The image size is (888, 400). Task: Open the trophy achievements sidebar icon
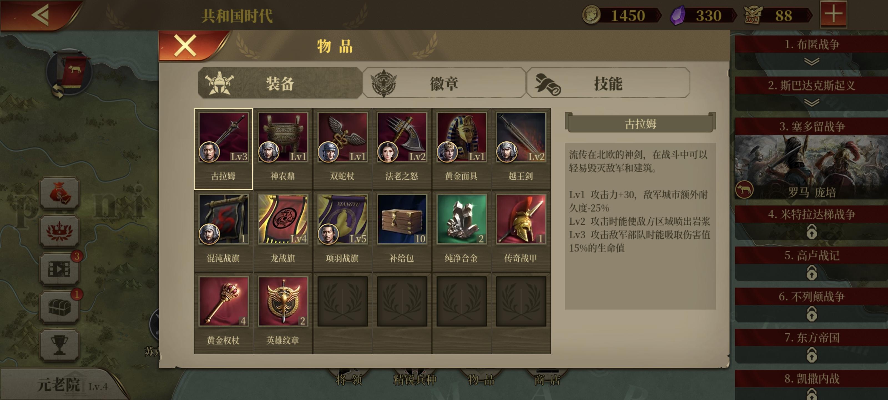[59, 345]
